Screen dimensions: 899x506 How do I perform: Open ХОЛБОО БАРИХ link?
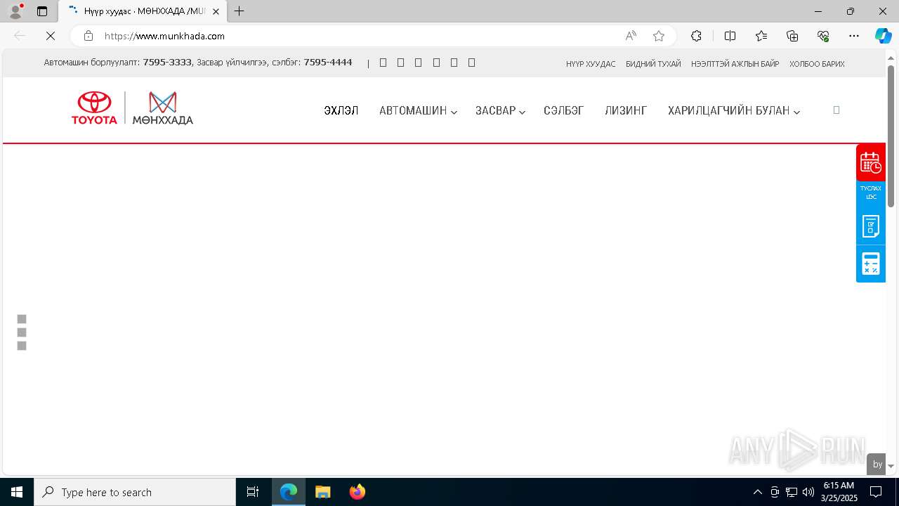pos(817,64)
